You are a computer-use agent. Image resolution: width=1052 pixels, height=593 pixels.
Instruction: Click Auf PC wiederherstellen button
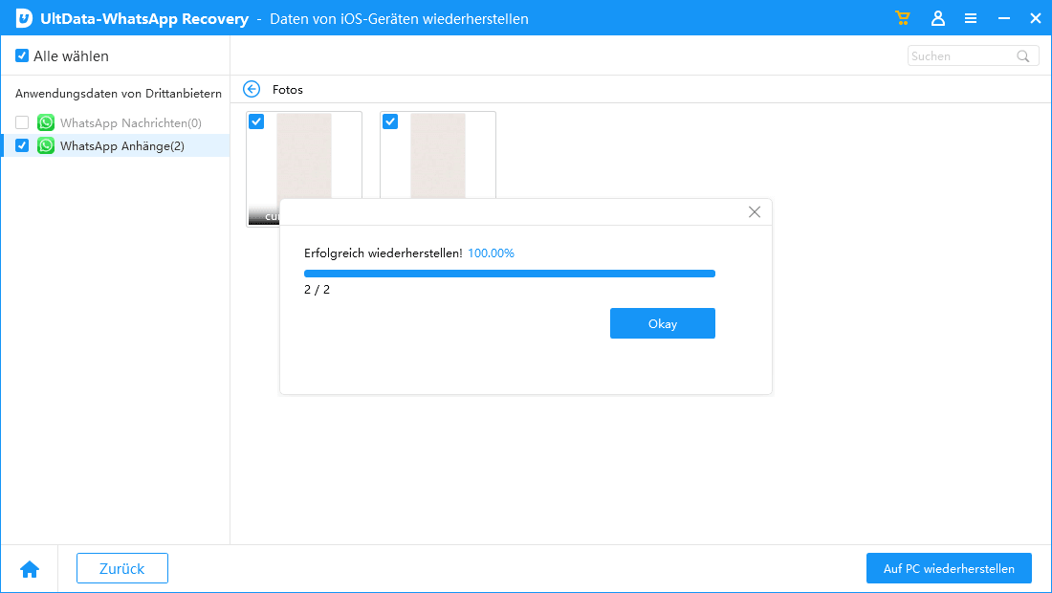tap(949, 568)
